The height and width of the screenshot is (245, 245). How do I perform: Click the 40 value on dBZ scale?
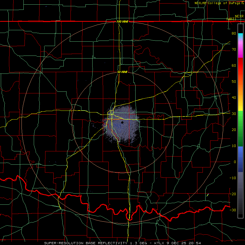[234, 98]
